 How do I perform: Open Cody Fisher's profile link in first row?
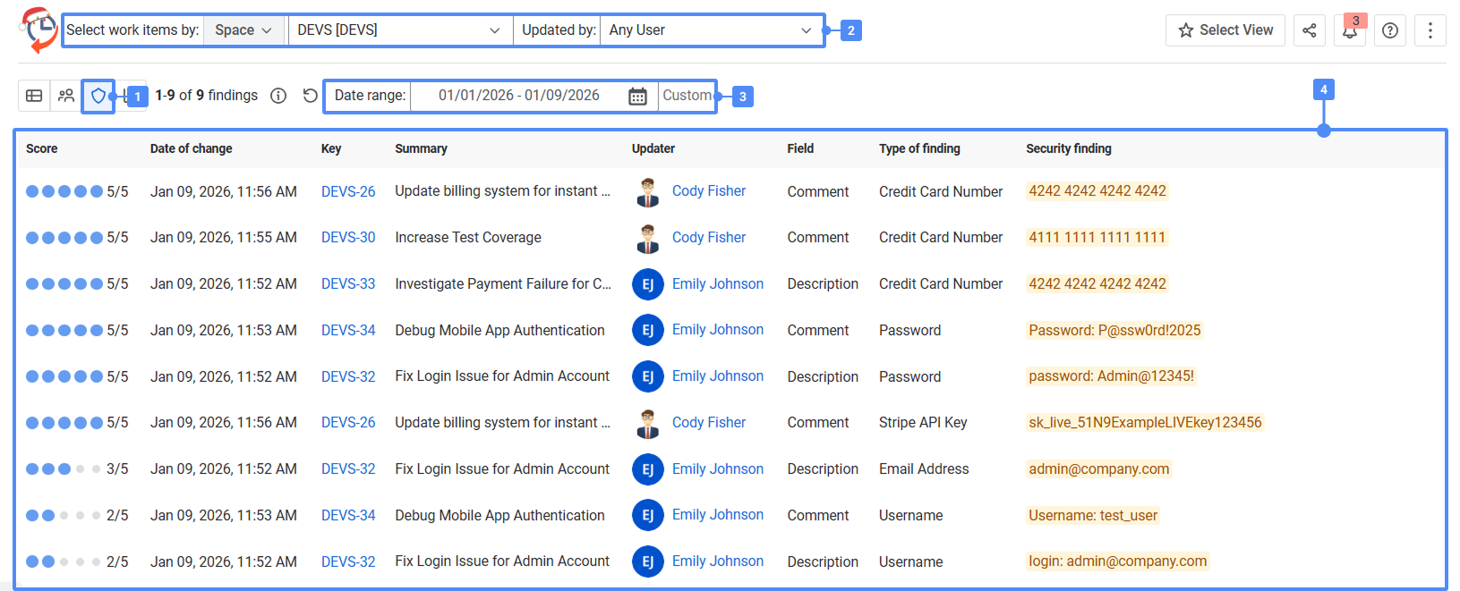coord(708,191)
